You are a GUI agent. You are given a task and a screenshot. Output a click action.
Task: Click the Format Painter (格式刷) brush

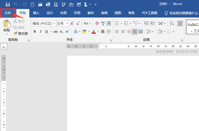pyautogui.click(x=21, y=34)
